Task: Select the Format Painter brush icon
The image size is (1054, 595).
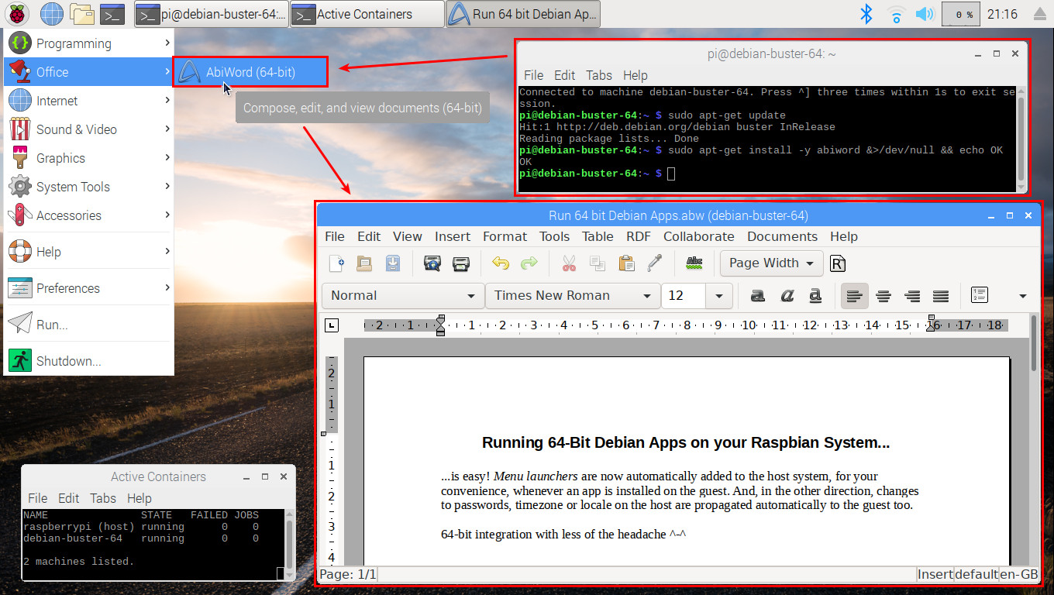Action: tap(655, 263)
